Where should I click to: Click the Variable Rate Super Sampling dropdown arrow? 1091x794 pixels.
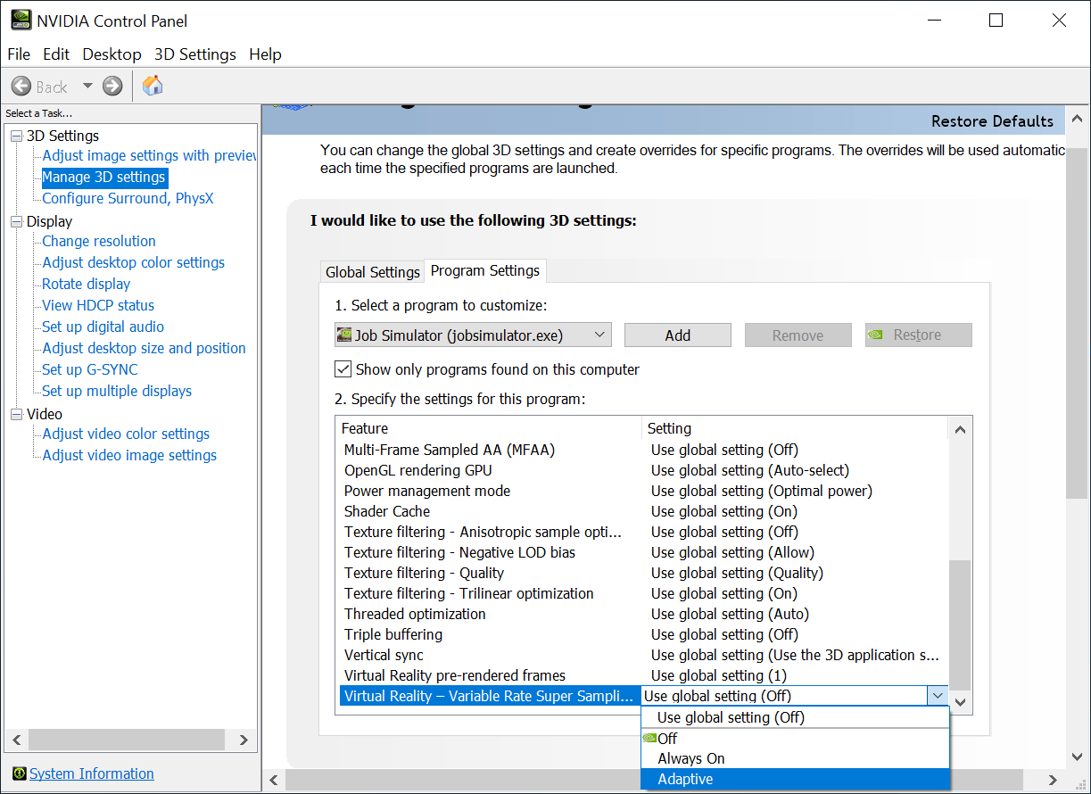click(x=936, y=696)
